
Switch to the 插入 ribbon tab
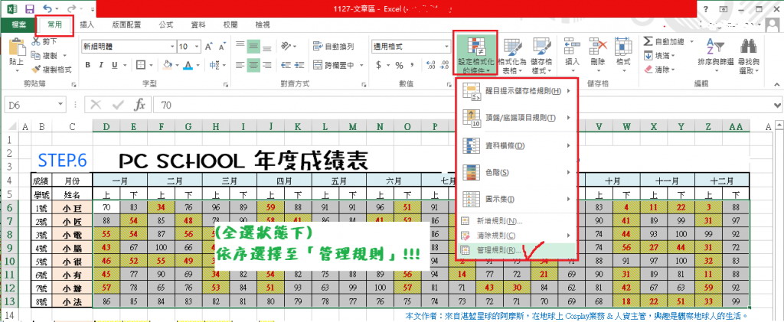pos(87,24)
